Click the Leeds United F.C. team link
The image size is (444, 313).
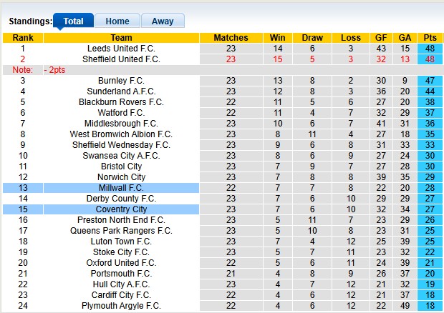pyautogui.click(x=121, y=49)
